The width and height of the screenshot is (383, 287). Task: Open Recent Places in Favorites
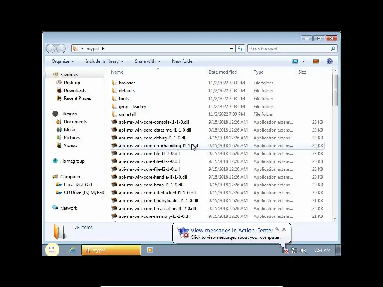[x=77, y=98]
